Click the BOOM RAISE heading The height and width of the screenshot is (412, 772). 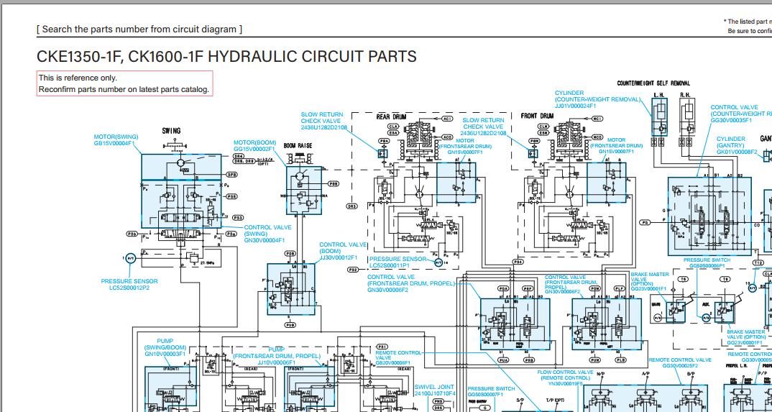point(298,146)
